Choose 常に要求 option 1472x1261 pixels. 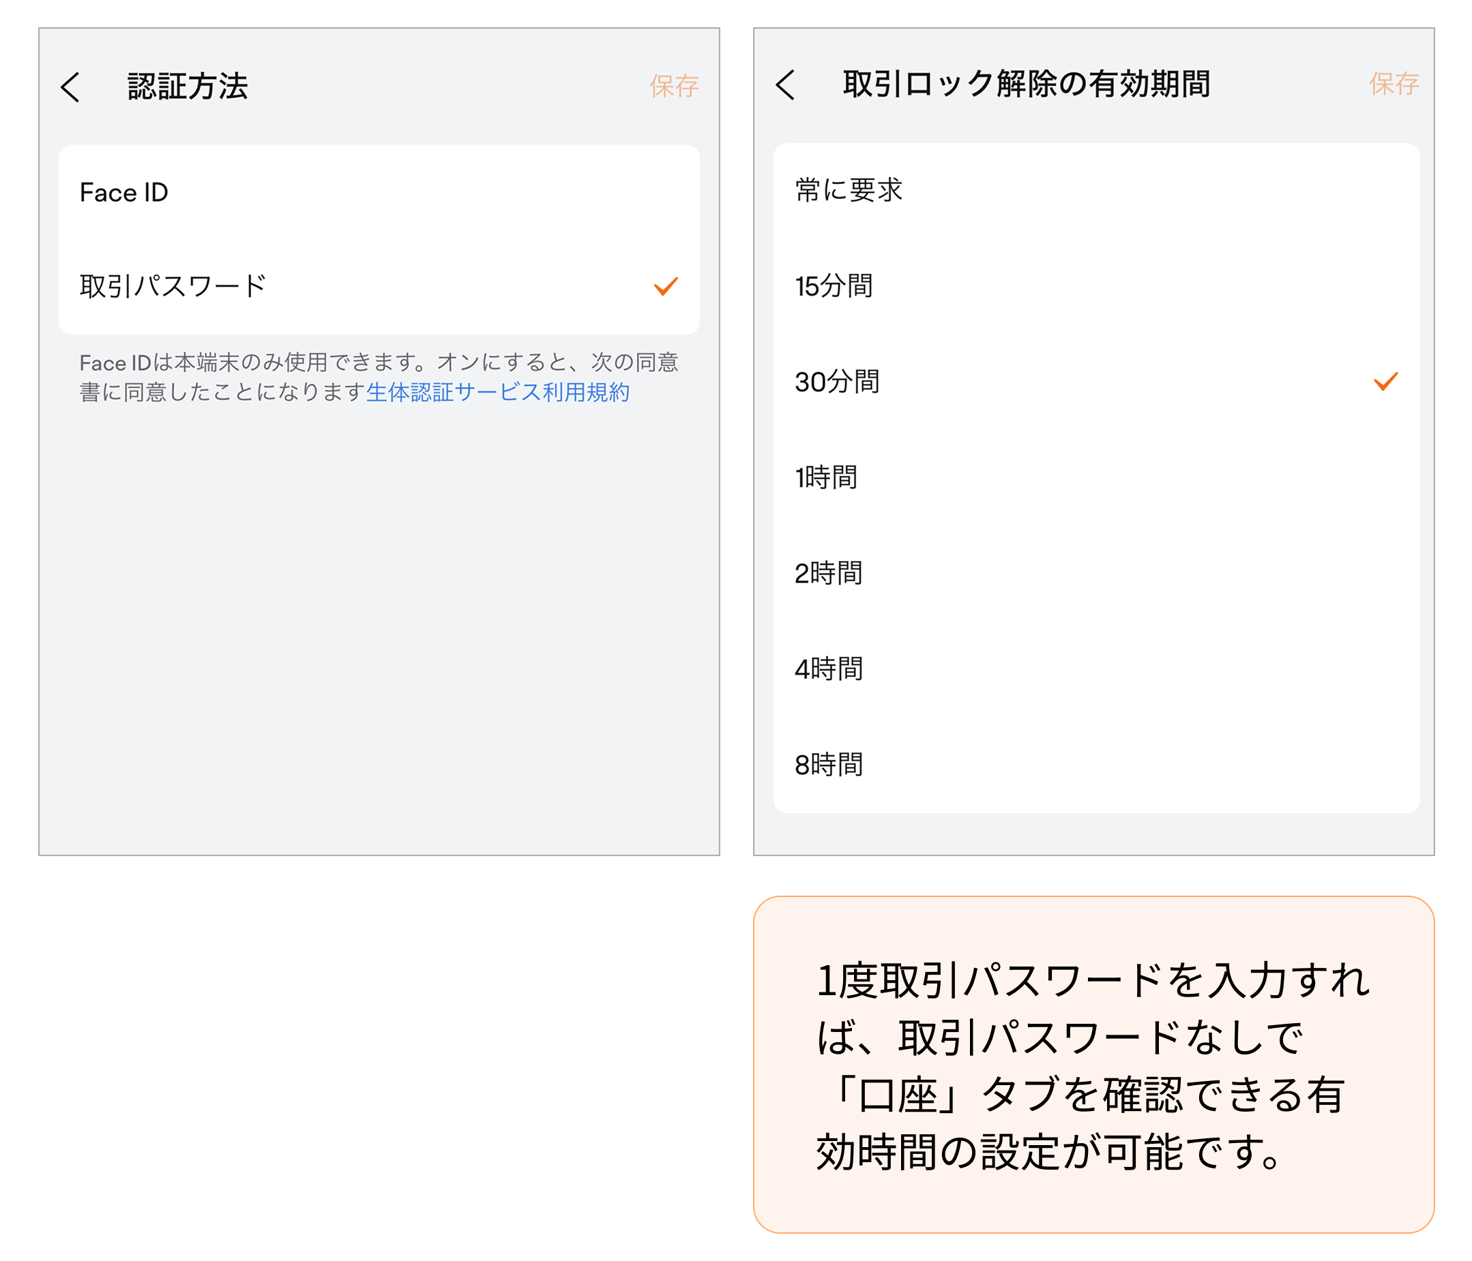click(849, 190)
